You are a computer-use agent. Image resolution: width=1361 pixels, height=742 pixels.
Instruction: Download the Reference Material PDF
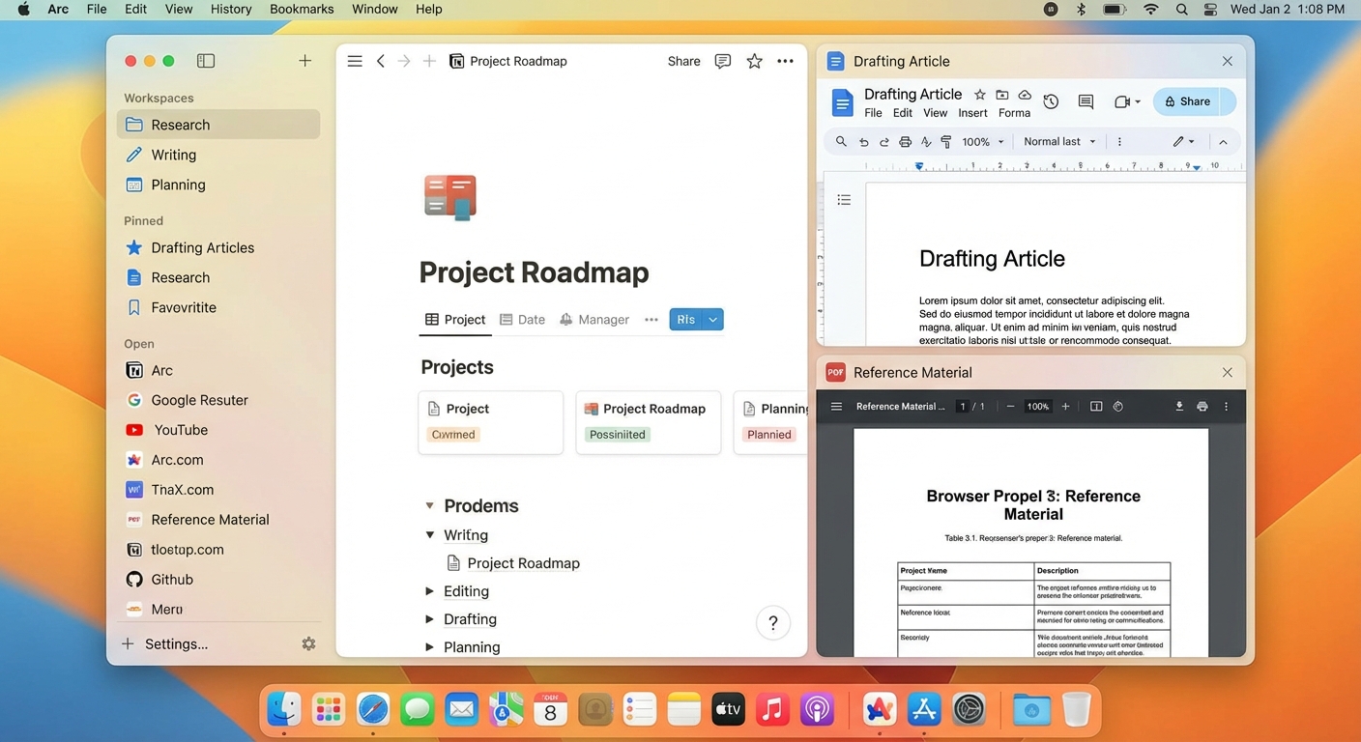1179,407
